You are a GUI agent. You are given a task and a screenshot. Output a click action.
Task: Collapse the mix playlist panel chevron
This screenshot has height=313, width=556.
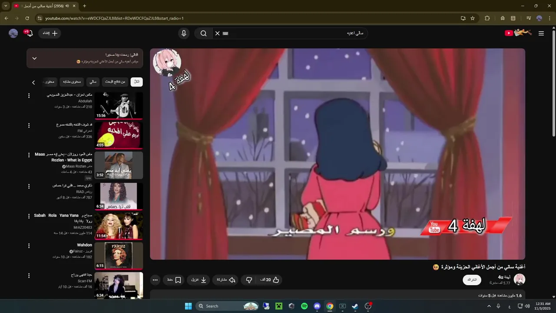pyautogui.click(x=34, y=58)
